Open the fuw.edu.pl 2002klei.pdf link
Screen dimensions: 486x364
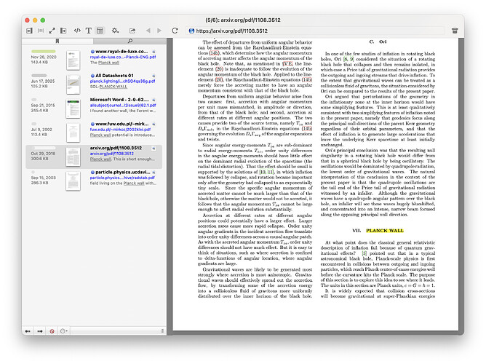coord(120,130)
